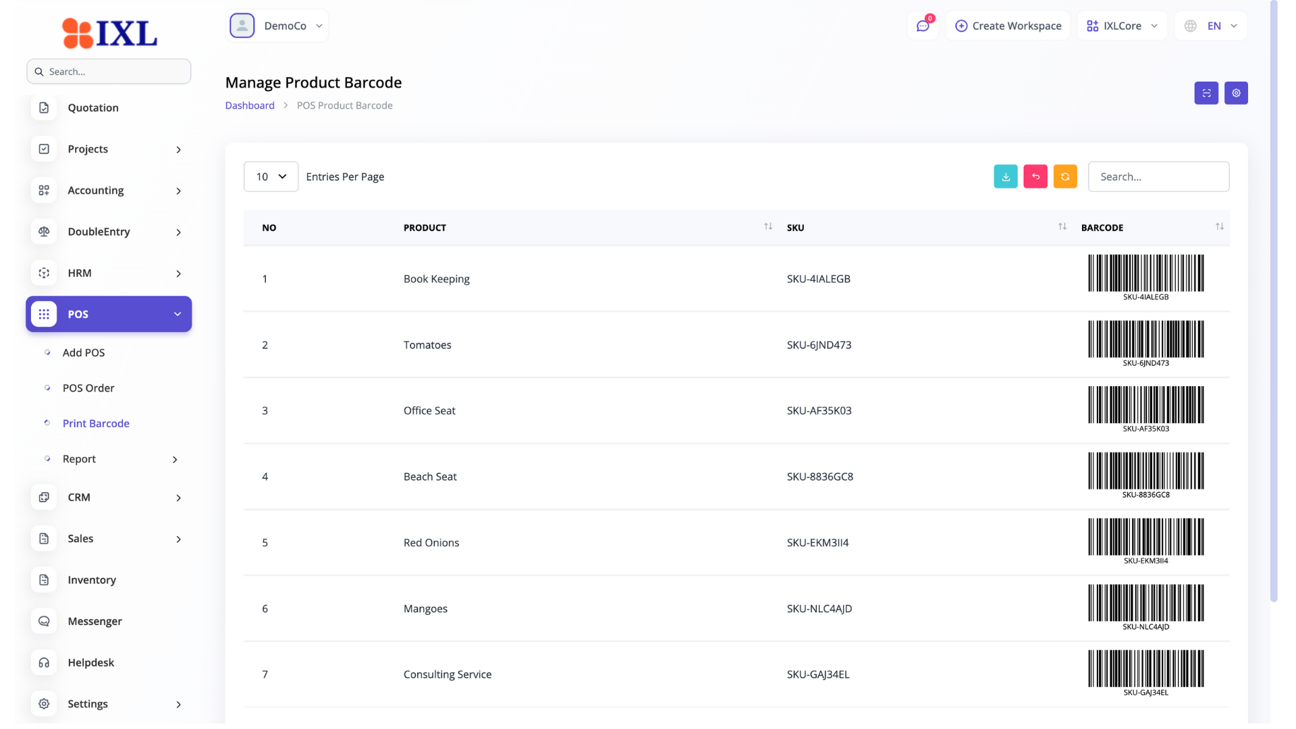Open the Quotation menu label
This screenshot has width=1296, height=729.
click(93, 108)
